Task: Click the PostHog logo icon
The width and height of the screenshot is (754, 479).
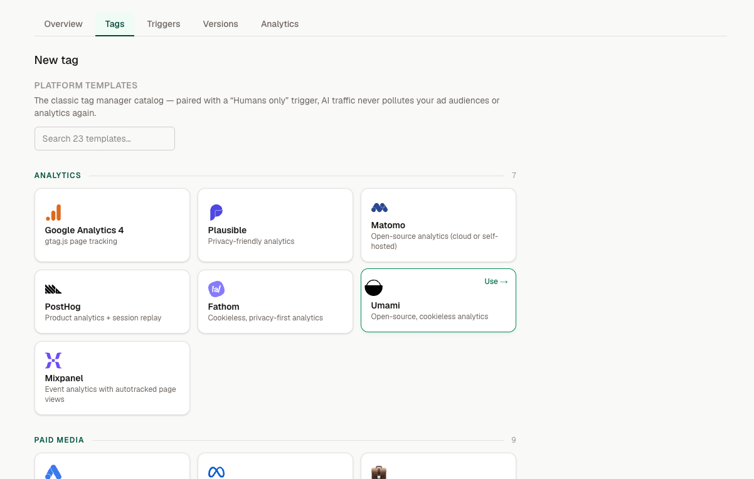Action: pyautogui.click(x=53, y=289)
